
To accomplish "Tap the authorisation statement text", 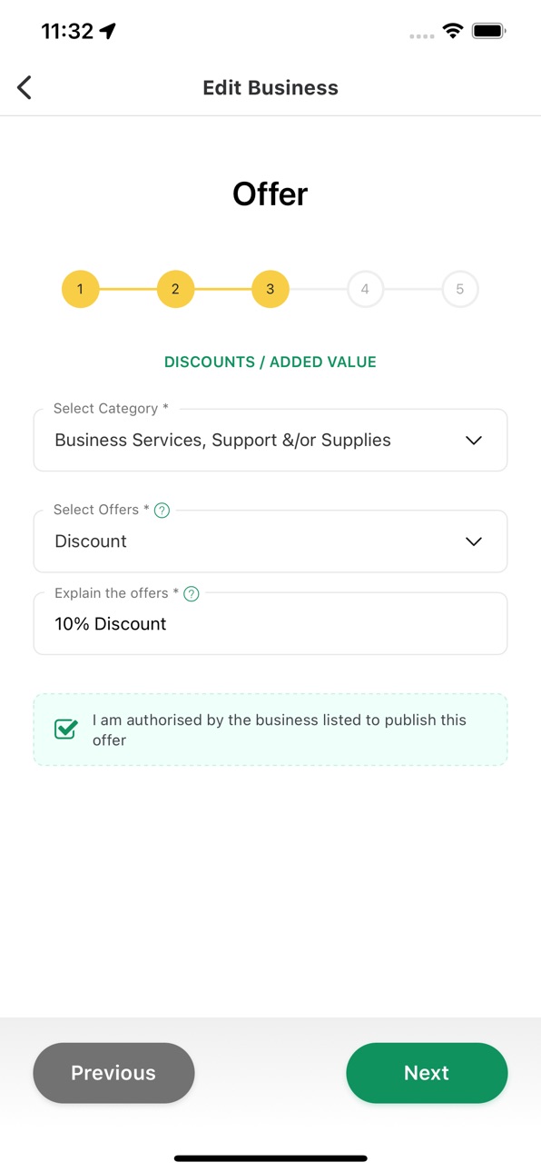I will [279, 730].
